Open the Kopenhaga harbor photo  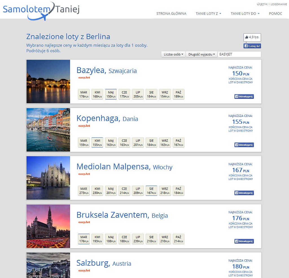pos(48,130)
